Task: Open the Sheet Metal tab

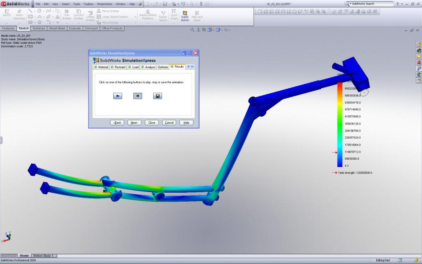Action: point(57,28)
